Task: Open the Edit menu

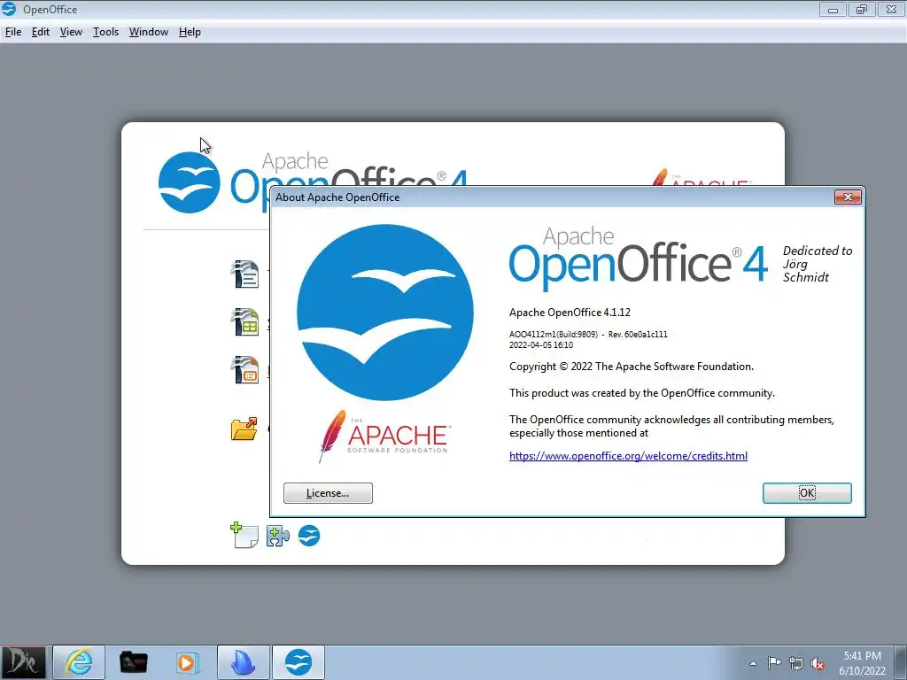Action: 41,32
